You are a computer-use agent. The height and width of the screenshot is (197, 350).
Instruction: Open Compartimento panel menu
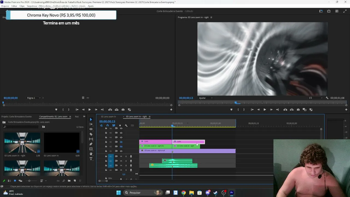coord(70,117)
